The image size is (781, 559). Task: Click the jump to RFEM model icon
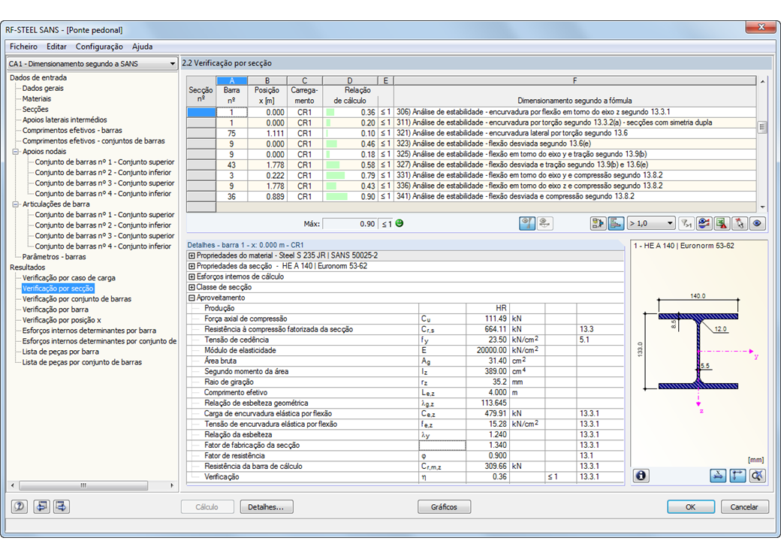598,224
